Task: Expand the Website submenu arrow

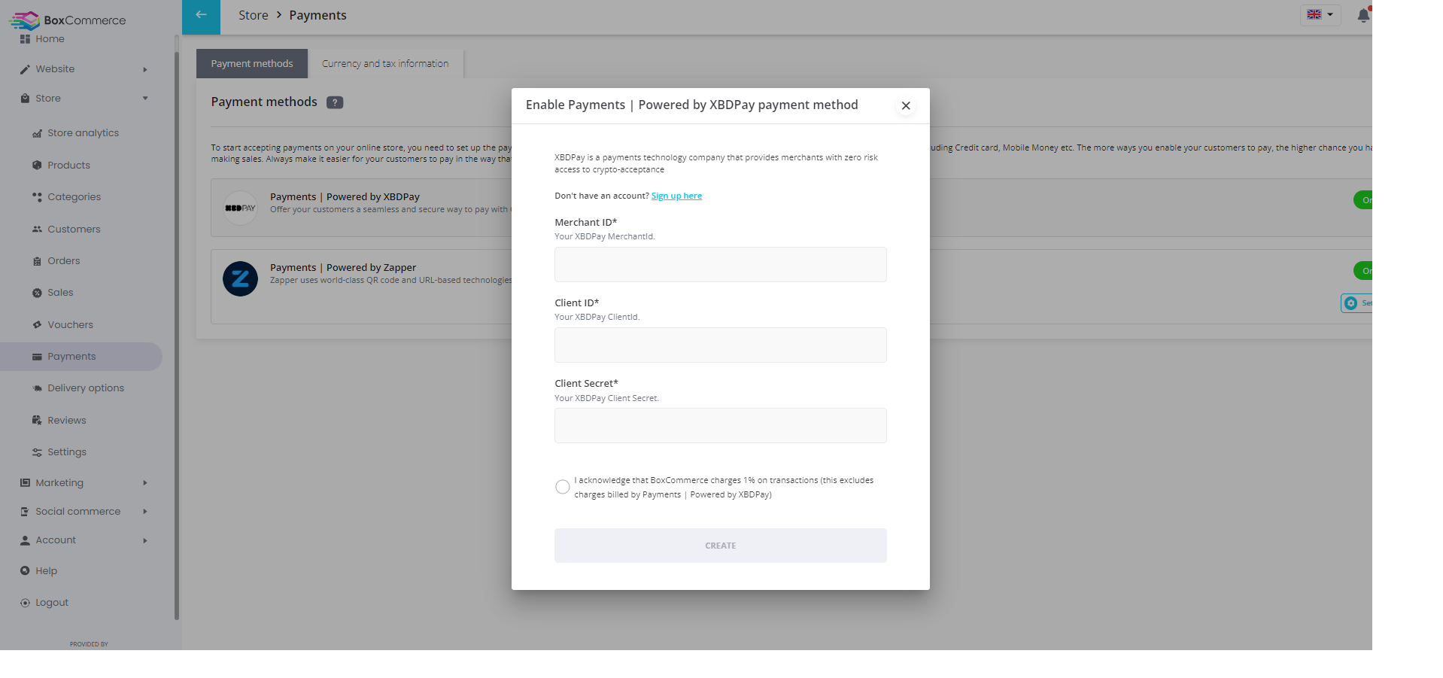Action: [x=145, y=70]
